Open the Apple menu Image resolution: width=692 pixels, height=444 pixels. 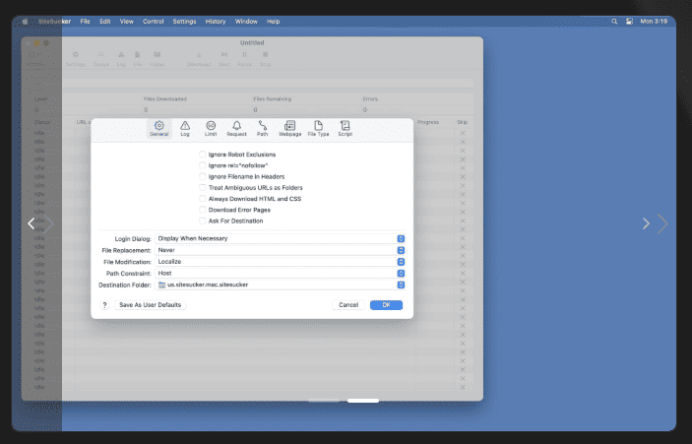point(25,22)
